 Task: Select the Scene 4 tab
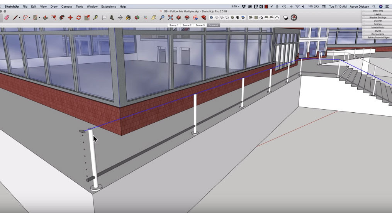click(213, 25)
